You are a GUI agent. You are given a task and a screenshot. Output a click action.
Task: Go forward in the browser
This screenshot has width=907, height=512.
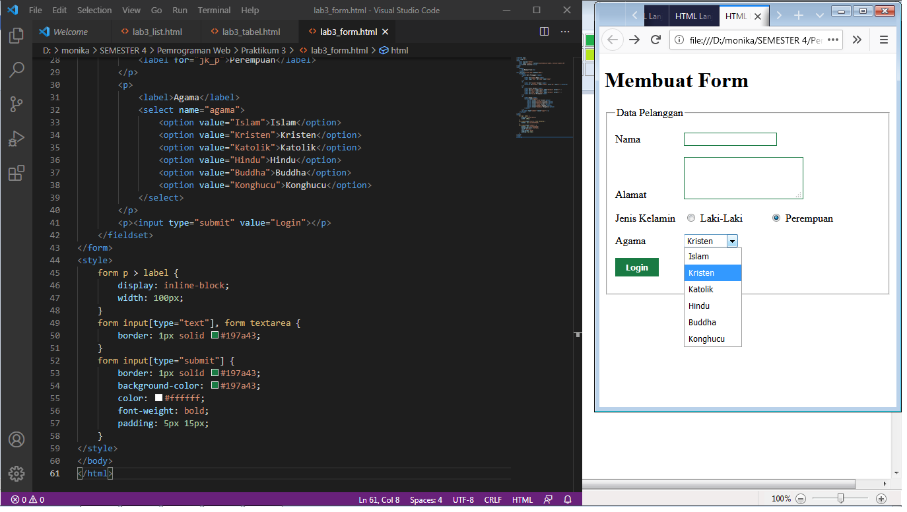[634, 40]
